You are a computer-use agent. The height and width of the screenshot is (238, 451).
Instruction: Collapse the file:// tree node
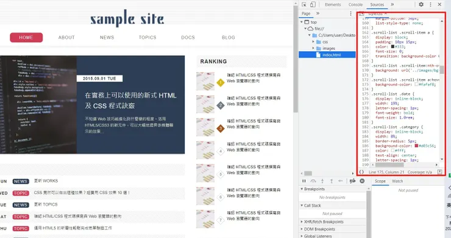[x=305, y=29]
